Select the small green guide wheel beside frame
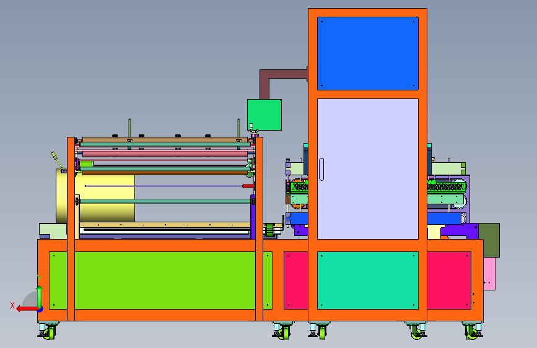This screenshot has height=348, width=537. pyautogui.click(x=270, y=230)
